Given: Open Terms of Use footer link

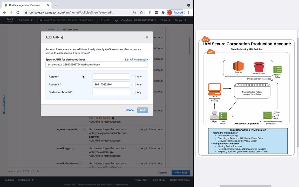Looking at the screenshot, I should [159, 180].
